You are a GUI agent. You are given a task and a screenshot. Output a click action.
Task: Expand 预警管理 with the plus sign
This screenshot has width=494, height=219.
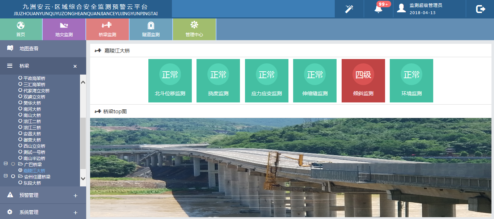(x=75, y=195)
